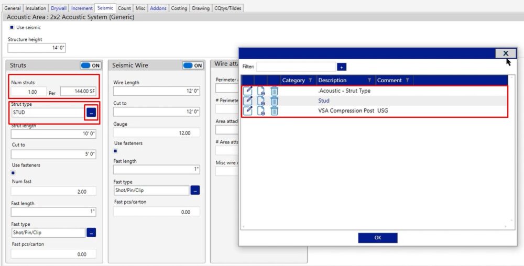524x266 pixels.
Task: Open Fast type picker in Struts panel
Action: tap(91, 232)
